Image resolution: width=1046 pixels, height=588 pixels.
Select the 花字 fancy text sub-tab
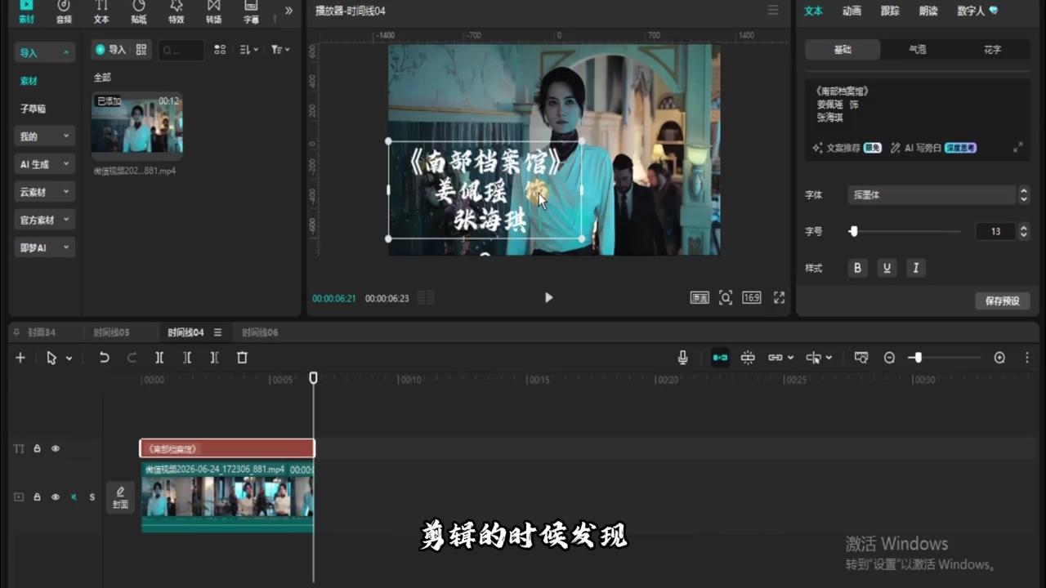point(993,50)
